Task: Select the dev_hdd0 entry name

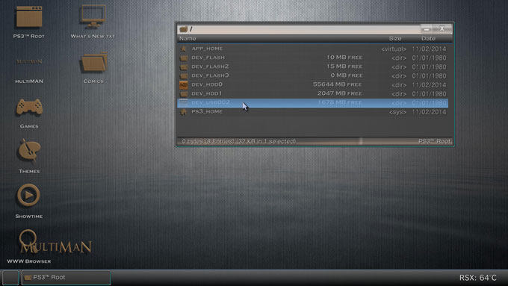Action: tap(207, 84)
